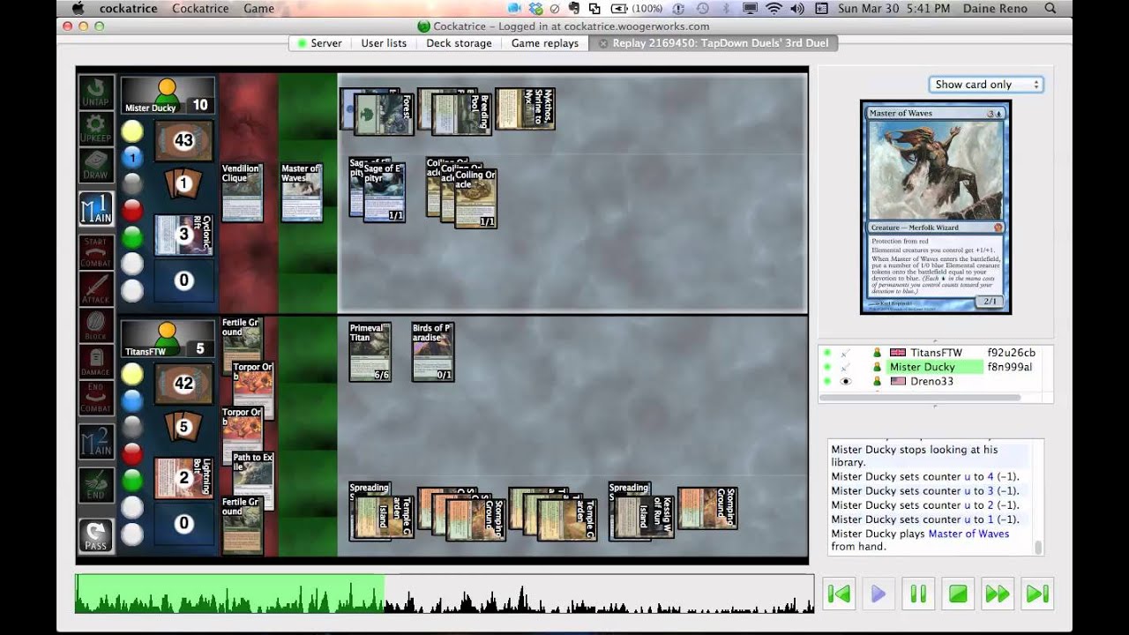Click TitansFTW's hand icon showing 5
1129x635 pixels.
[x=184, y=428]
